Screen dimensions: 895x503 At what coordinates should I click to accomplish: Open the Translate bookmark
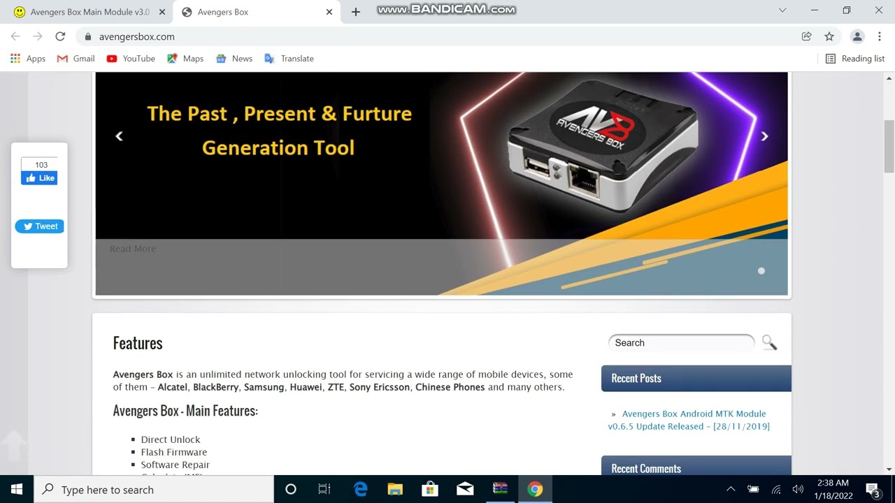[x=289, y=59]
